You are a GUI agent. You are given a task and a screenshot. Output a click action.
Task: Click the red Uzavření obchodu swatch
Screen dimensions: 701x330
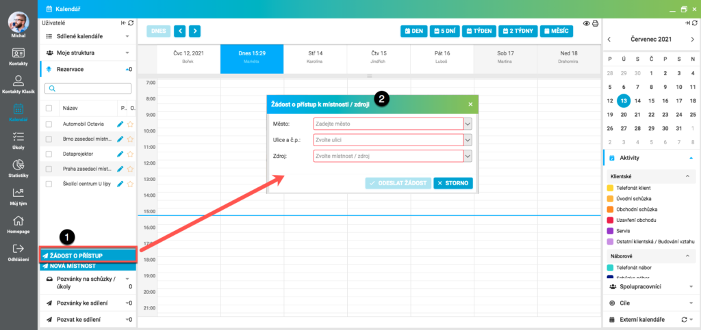click(x=610, y=220)
